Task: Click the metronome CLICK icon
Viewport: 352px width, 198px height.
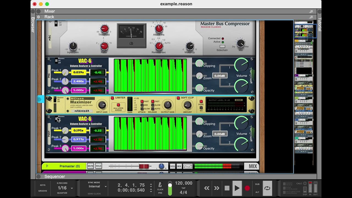Action: [x=160, y=185]
